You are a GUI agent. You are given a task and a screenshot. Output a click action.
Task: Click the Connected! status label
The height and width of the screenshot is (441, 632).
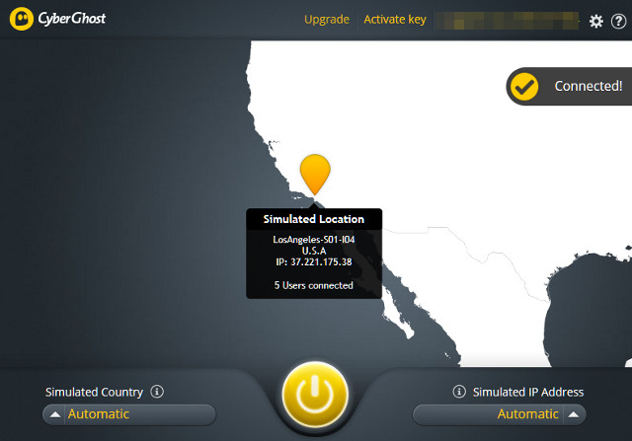tap(589, 86)
